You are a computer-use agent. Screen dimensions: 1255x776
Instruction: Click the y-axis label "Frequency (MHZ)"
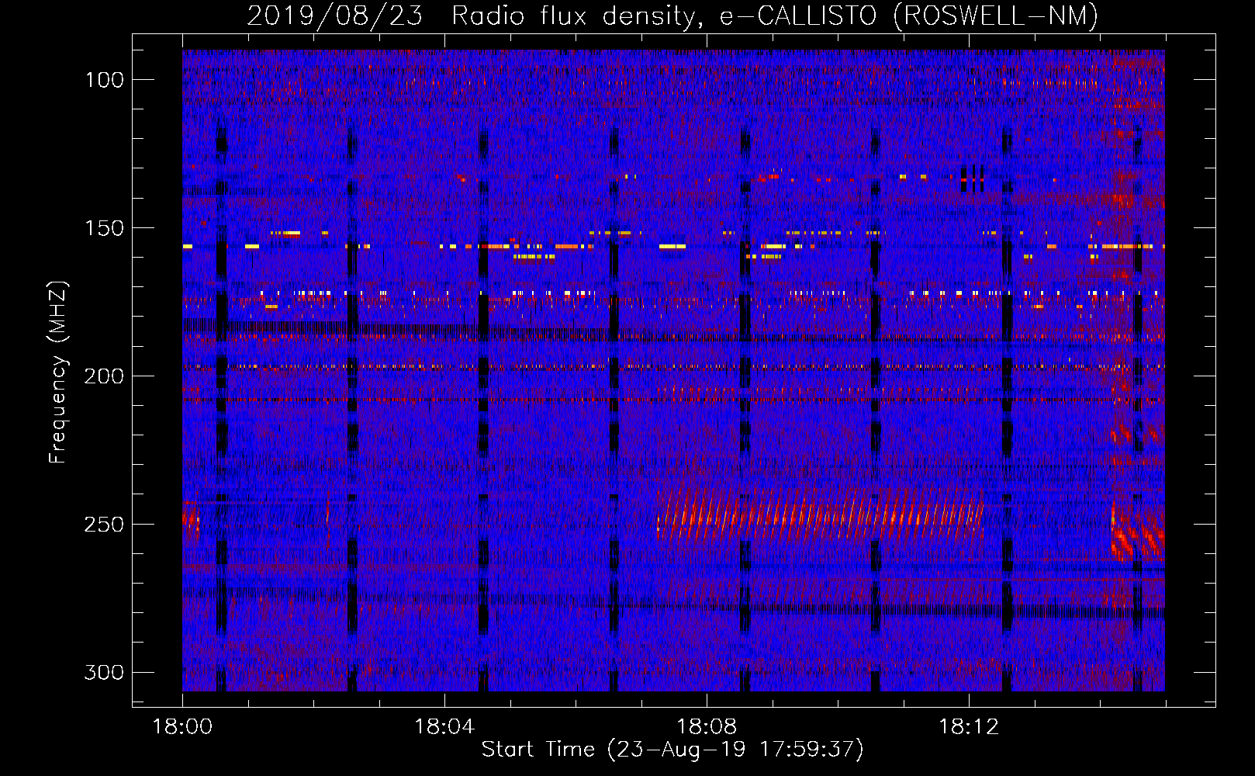[58, 372]
